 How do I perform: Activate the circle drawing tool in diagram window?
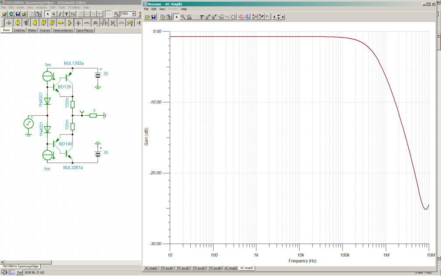(x=233, y=17)
